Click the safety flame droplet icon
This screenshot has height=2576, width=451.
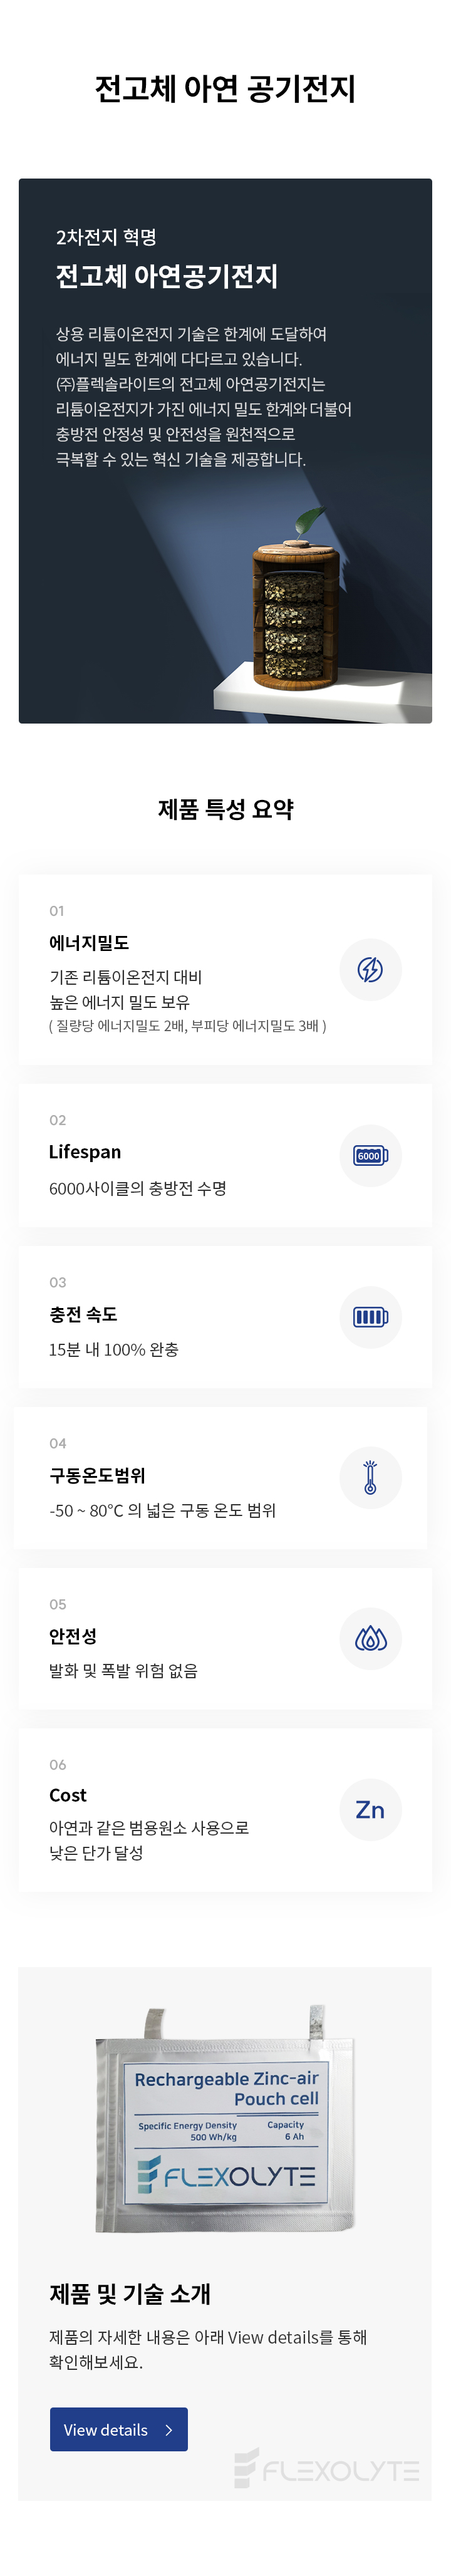(x=370, y=1638)
